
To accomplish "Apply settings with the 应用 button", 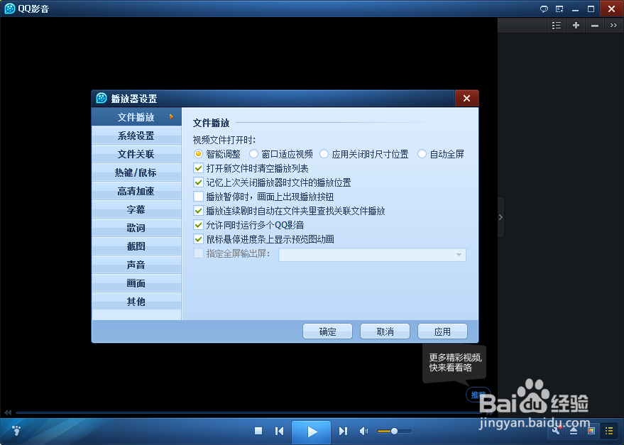I will (442, 331).
